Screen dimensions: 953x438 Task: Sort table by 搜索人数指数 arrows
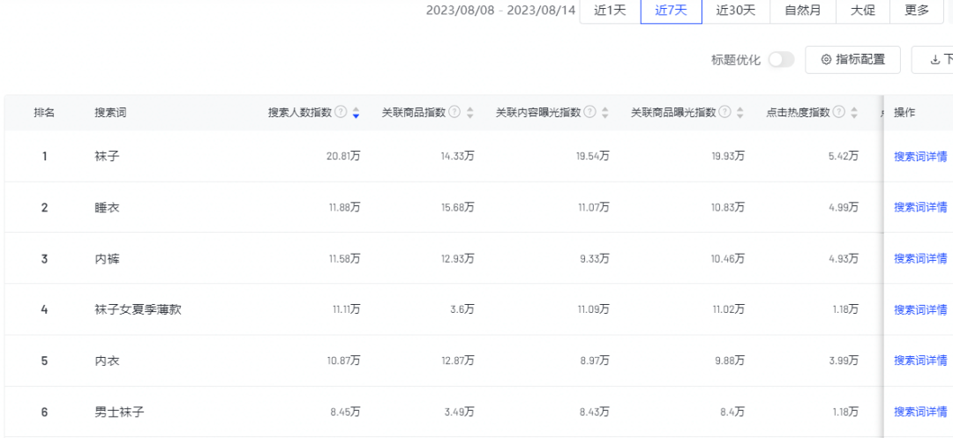pos(356,113)
